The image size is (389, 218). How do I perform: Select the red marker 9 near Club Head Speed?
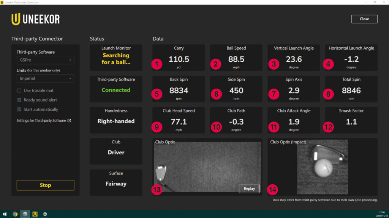point(157,127)
